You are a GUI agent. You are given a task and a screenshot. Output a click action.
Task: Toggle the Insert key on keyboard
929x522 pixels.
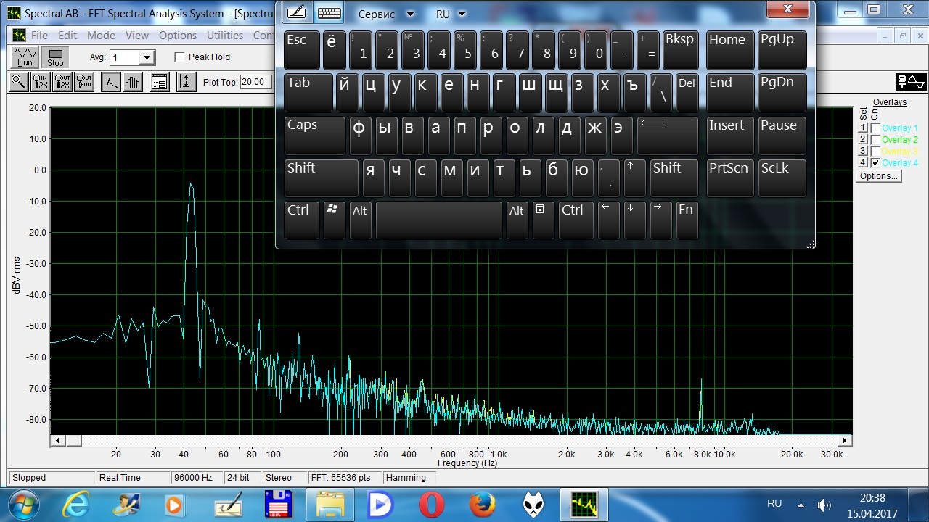tap(730, 136)
